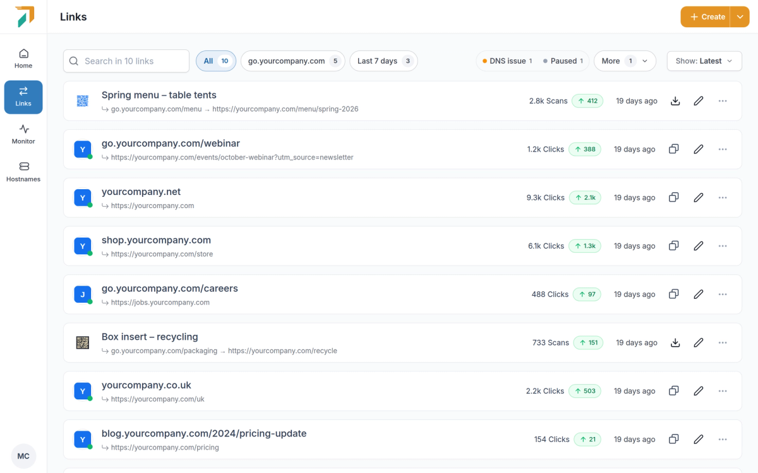
Task: Click the 2.1k increase badge
Action: 585,197
